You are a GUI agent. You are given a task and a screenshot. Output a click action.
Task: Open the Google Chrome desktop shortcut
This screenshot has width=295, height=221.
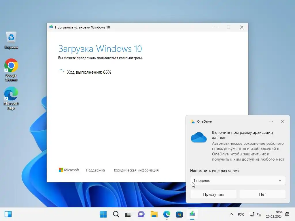click(x=11, y=70)
